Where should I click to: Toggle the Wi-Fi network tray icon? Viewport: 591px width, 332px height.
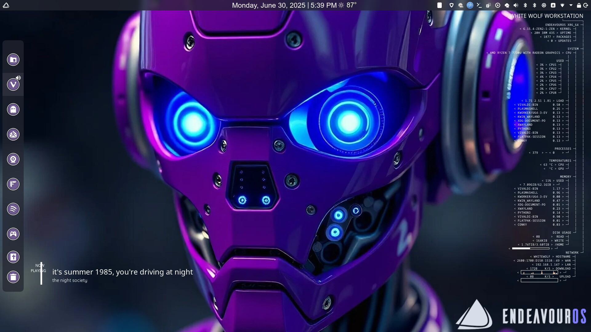(x=562, y=5)
